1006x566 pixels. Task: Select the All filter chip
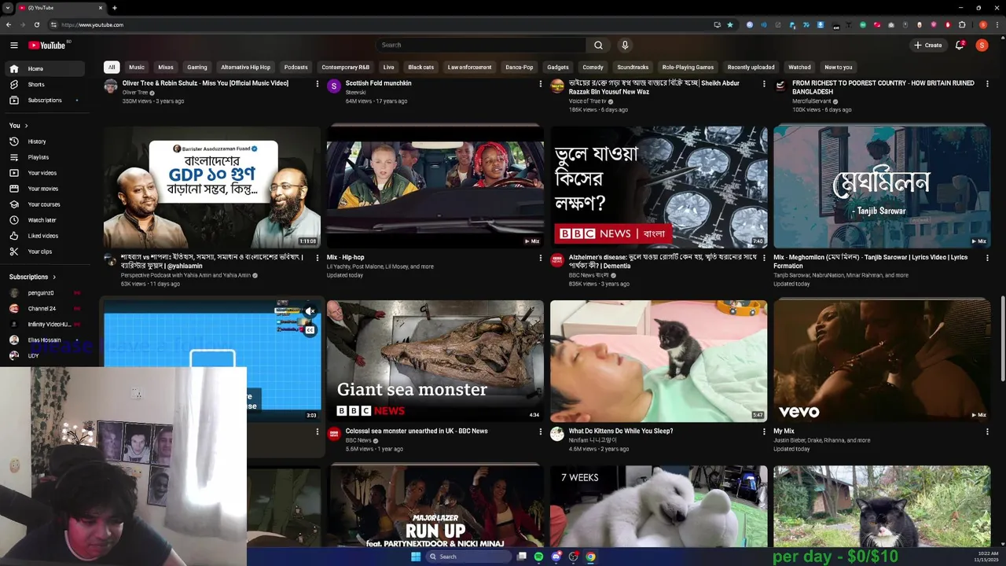(x=112, y=67)
